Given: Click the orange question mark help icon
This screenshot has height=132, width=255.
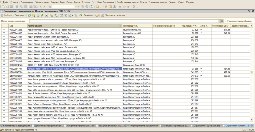Looking at the screenshot, I should tap(97, 16).
